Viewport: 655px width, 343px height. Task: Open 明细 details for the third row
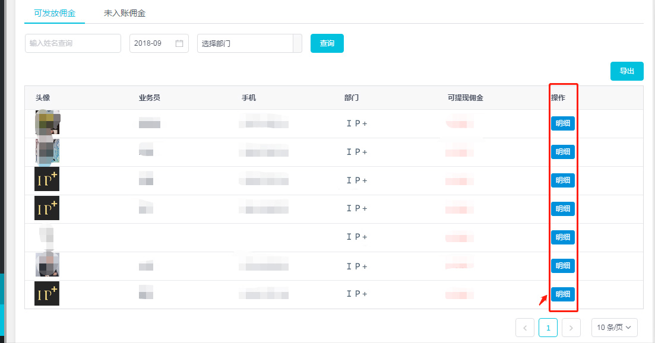[562, 180]
